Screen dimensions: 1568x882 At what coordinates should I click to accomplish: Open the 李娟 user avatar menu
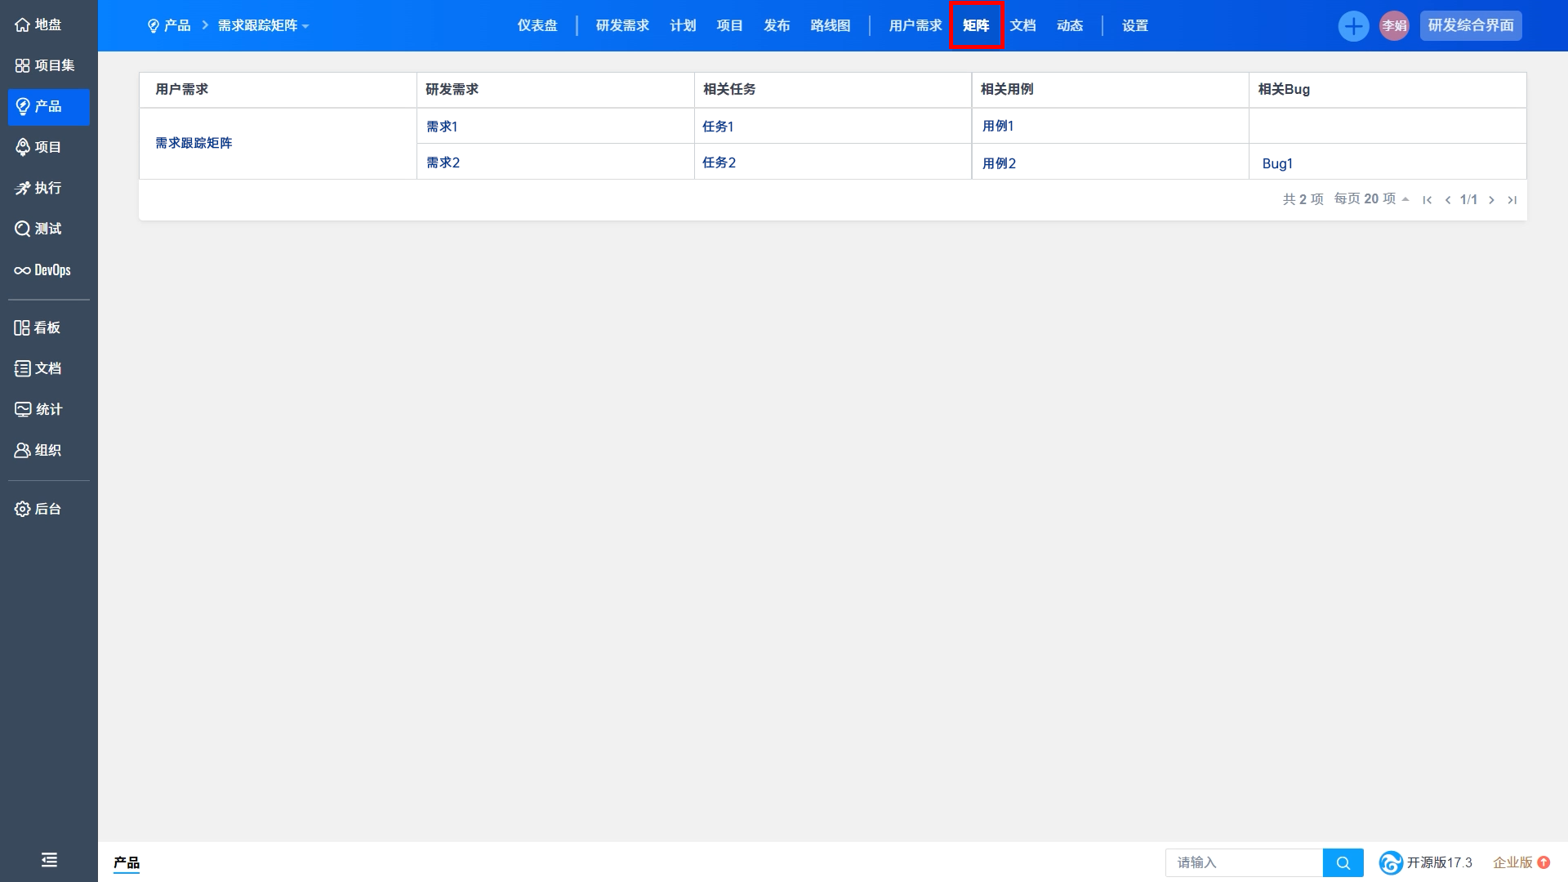(1394, 26)
